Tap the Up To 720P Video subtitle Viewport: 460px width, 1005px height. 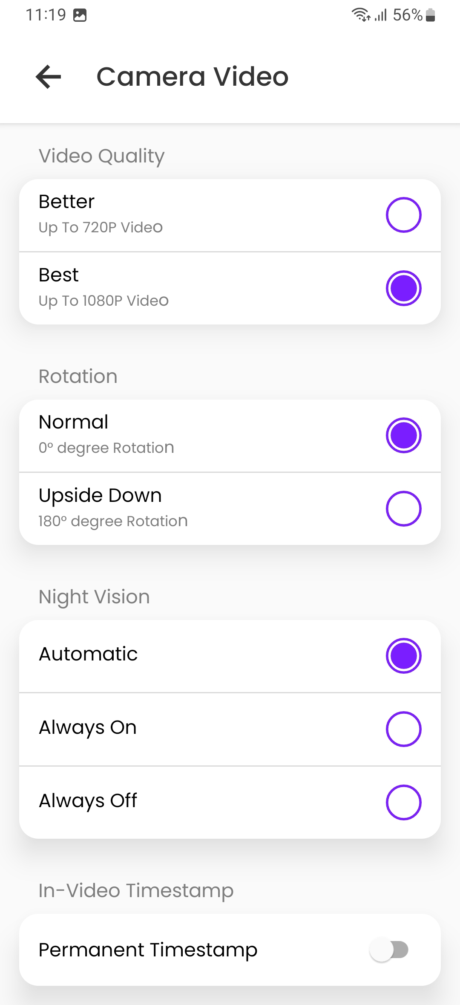click(x=101, y=228)
